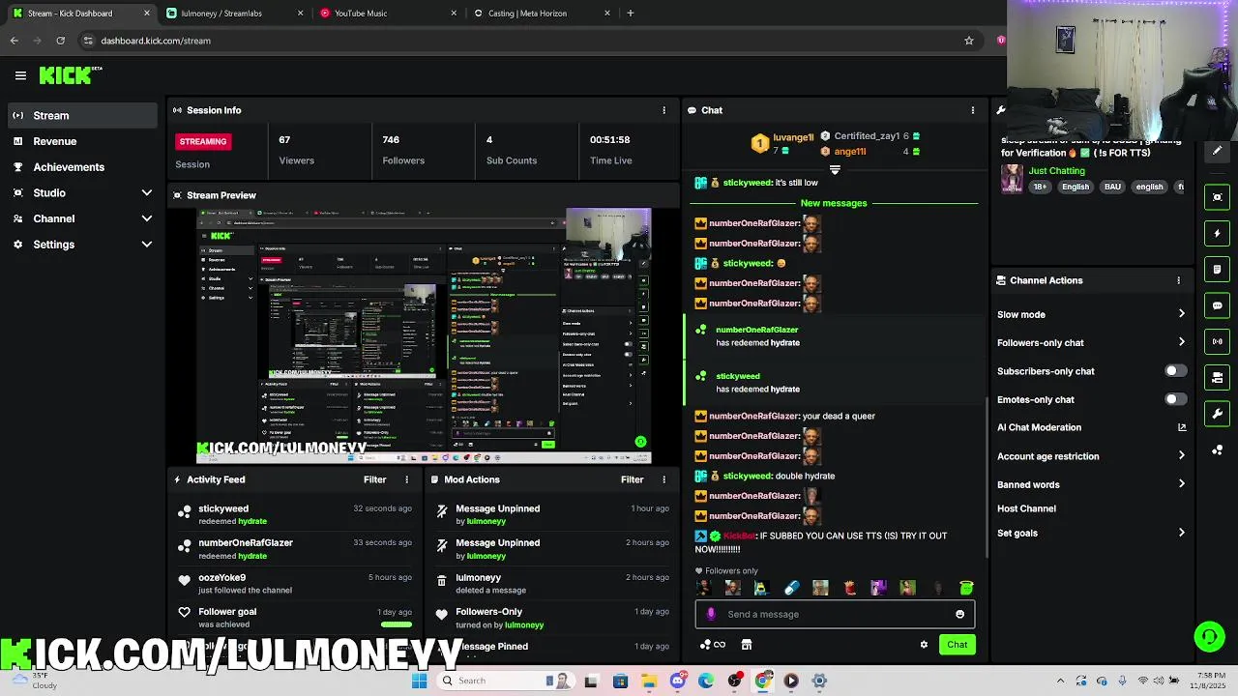Open Banned words arrow
The height and width of the screenshot is (696, 1238).
(1181, 484)
